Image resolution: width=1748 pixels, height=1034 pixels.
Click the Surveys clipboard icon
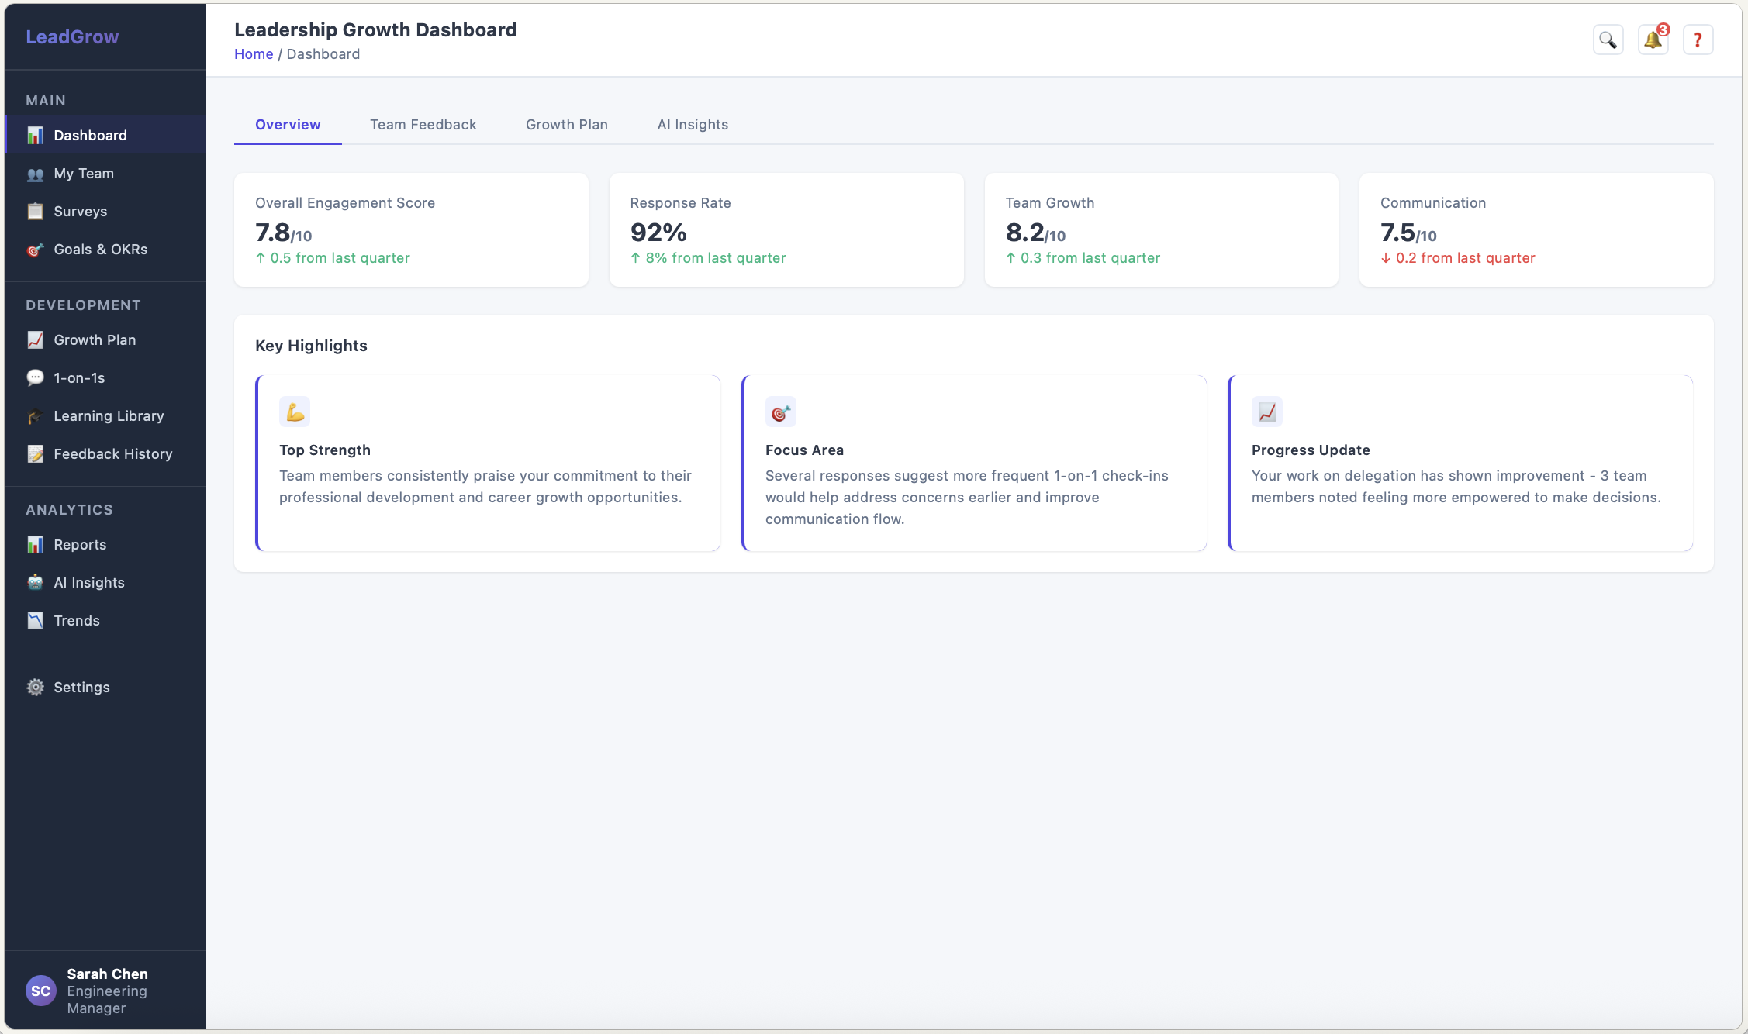[x=35, y=212]
